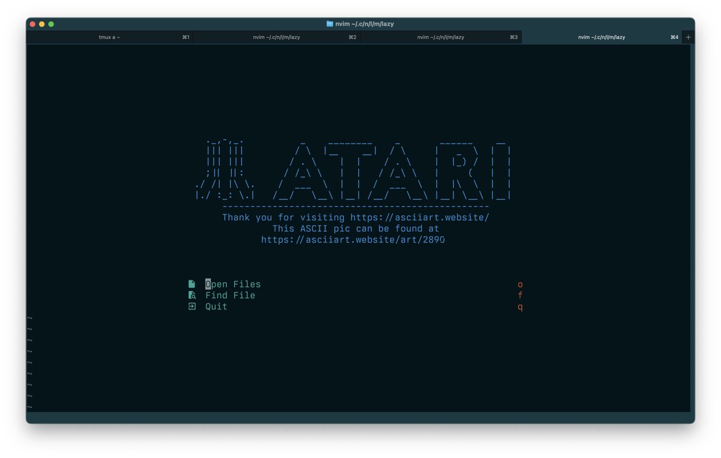Close the window with red button

[32, 24]
